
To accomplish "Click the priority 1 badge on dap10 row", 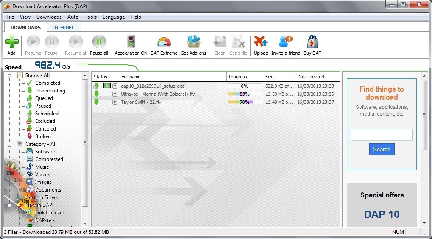I will [x=107, y=86].
